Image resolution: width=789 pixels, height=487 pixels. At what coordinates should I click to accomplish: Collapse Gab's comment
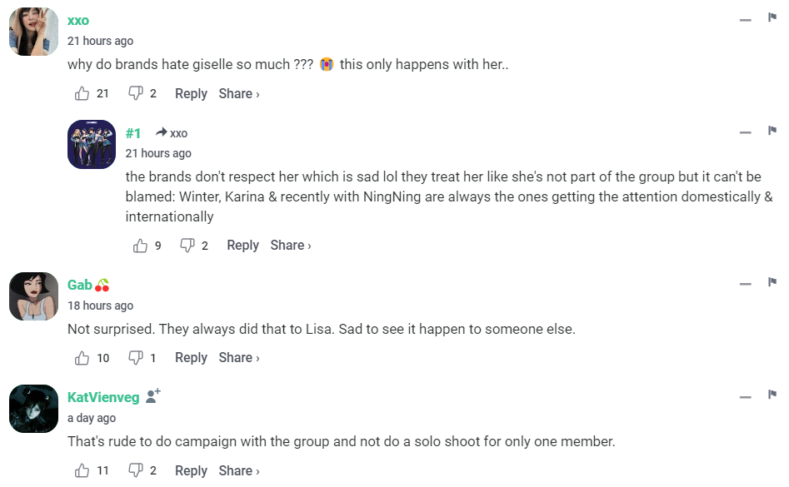coord(745,284)
